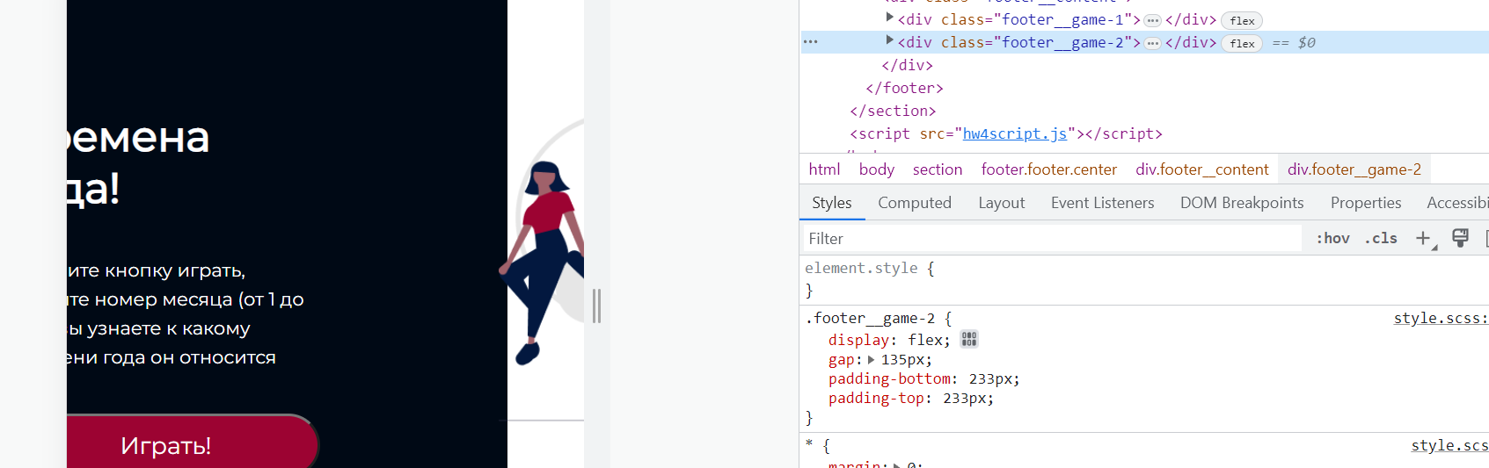Image resolution: width=1489 pixels, height=468 pixels.
Task: Focus the Styles Filter input field
Action: tap(1052, 238)
